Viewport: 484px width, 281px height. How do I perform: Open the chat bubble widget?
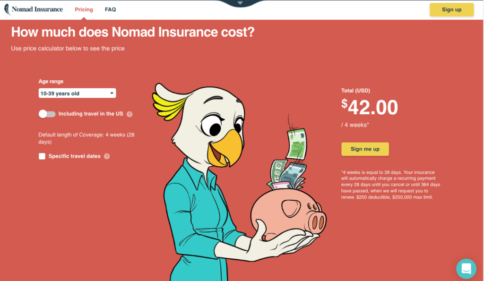pyautogui.click(x=466, y=269)
